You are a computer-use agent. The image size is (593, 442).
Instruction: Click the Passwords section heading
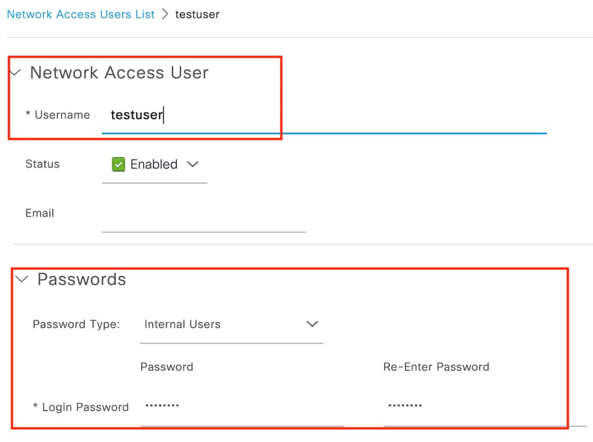pos(82,279)
